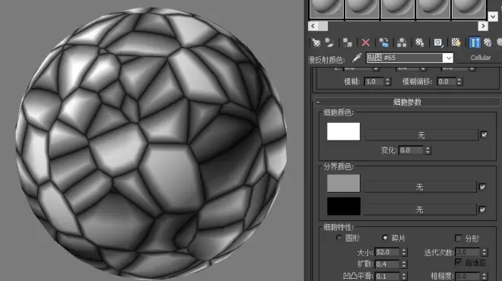Click the Cellular map type button
Screen dimensions: 502x281
[480, 58]
